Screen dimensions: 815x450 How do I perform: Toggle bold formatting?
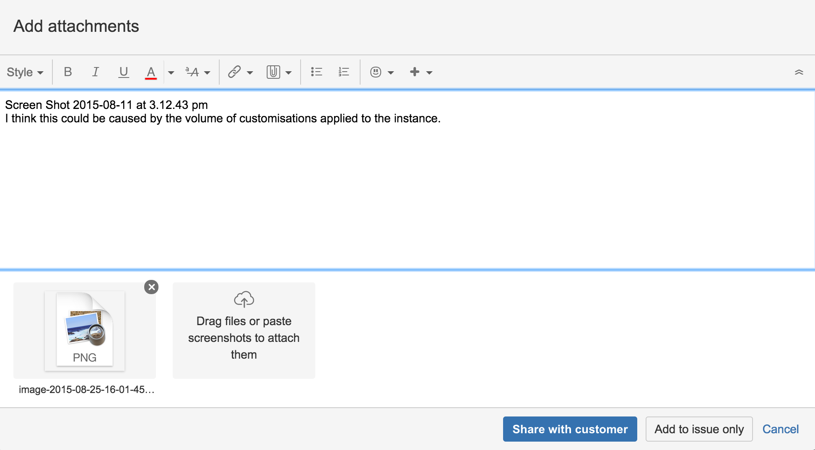pos(67,72)
